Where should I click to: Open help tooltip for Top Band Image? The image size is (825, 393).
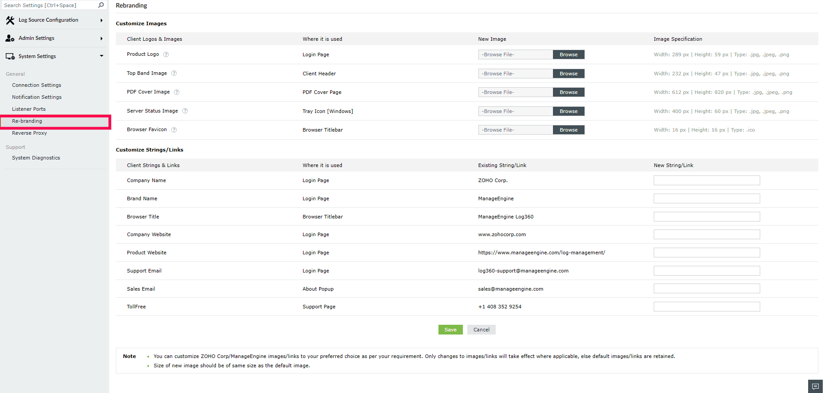coord(174,73)
